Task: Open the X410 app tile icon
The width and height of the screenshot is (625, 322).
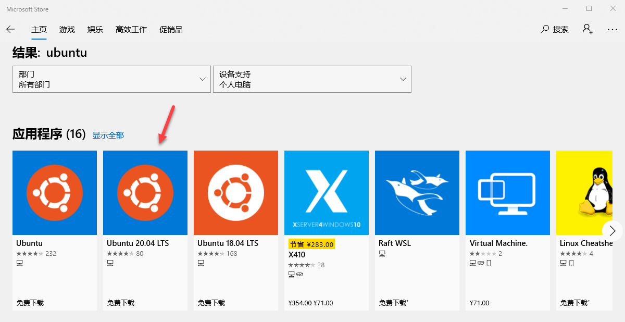Action: point(327,193)
